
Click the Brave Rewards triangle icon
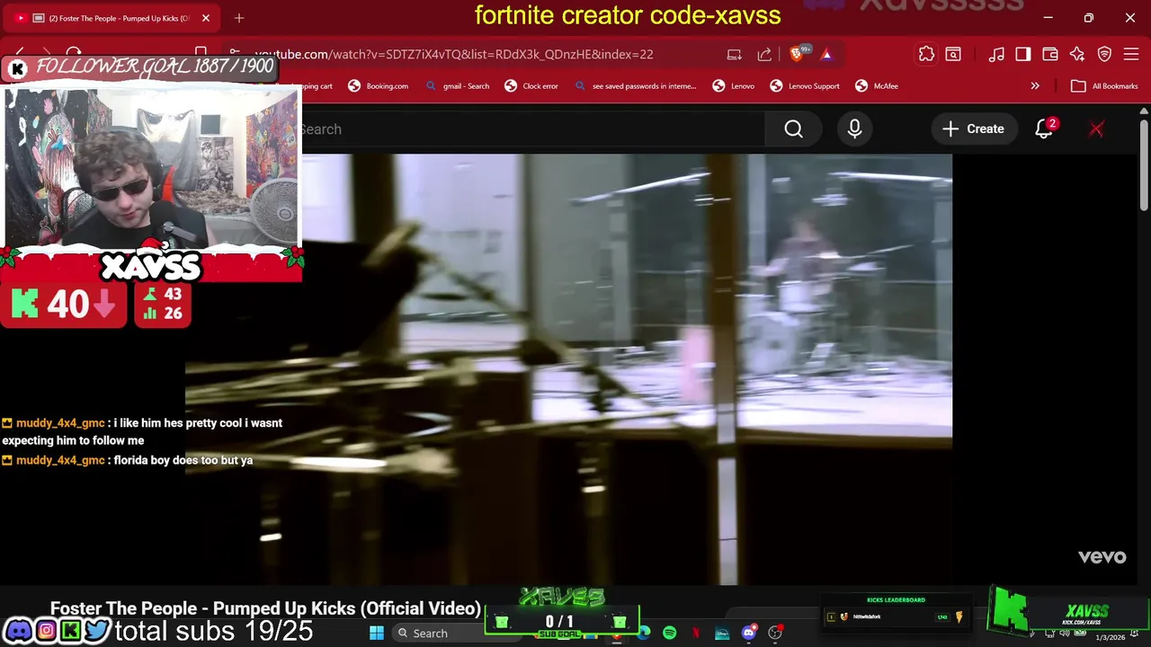826,54
